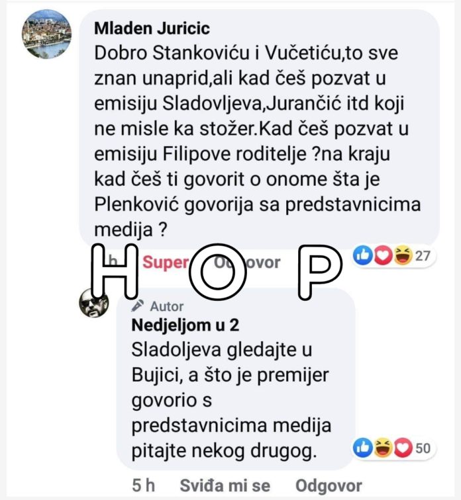Image resolution: width=461 pixels, height=500 pixels.
Task: Toggle the Super reaction on first comment
Action: coord(166,263)
